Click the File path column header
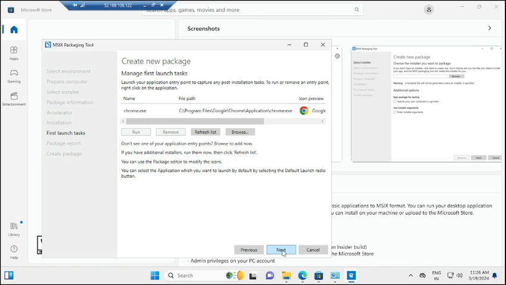The width and height of the screenshot is (506, 285). (x=187, y=98)
